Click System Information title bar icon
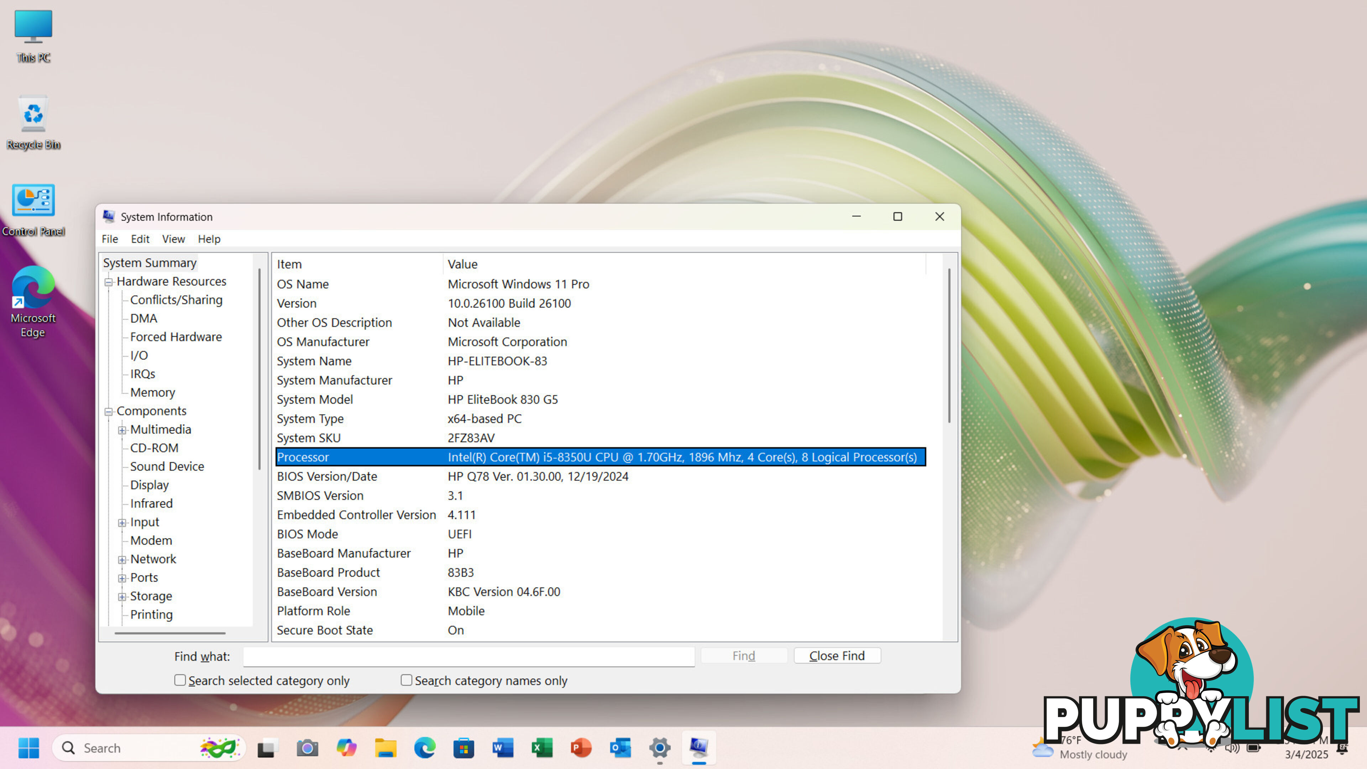Screen dimensions: 1367x769 pos(109,216)
